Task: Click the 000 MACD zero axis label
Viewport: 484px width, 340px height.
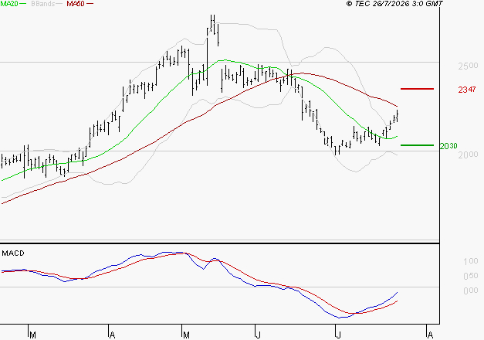Action: click(x=471, y=291)
